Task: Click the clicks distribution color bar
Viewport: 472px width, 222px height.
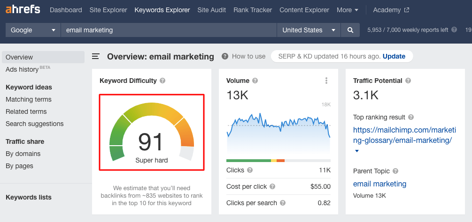Action: (x=278, y=161)
